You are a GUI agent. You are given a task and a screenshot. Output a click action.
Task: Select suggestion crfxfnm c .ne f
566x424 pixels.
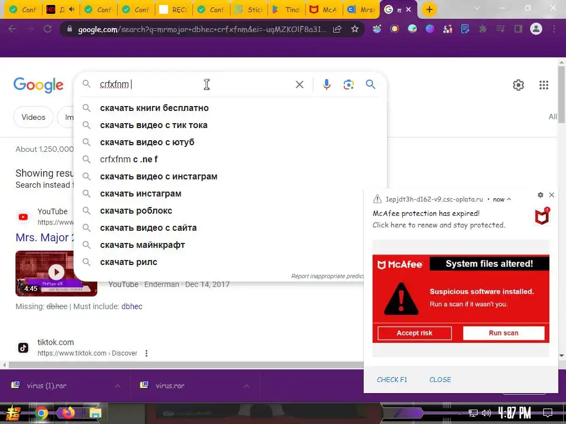click(x=230, y=160)
